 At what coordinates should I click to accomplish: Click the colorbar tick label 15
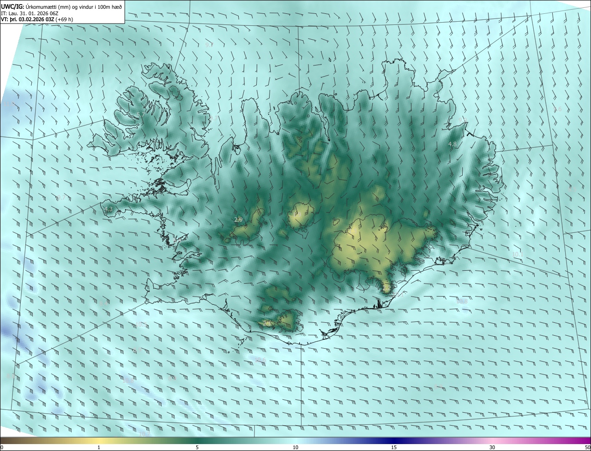click(394, 448)
